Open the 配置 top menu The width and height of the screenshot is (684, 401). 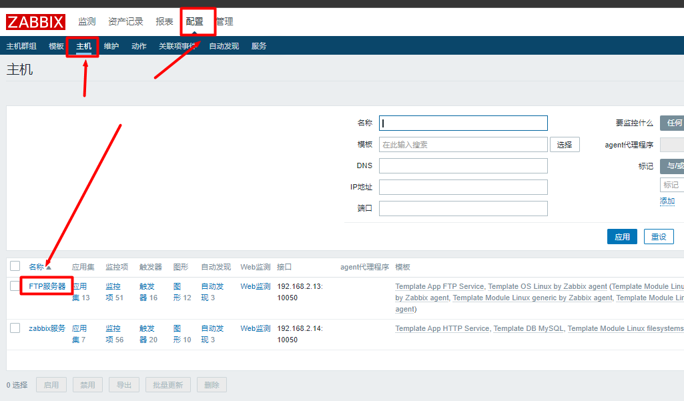point(195,21)
